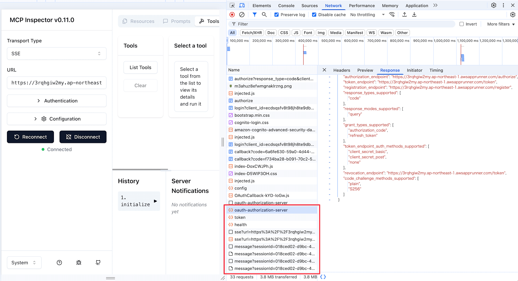Image resolution: width=518 pixels, height=281 pixels.
Task: Open the Headers detail tab
Action: (342, 70)
